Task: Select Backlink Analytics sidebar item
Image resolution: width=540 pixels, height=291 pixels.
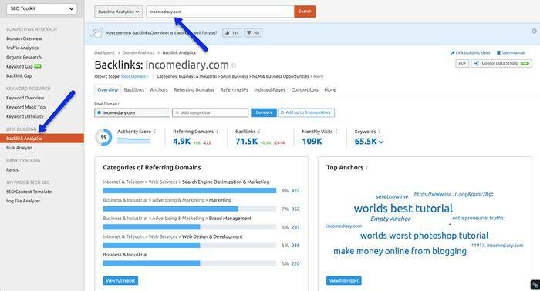Action: coord(42,139)
